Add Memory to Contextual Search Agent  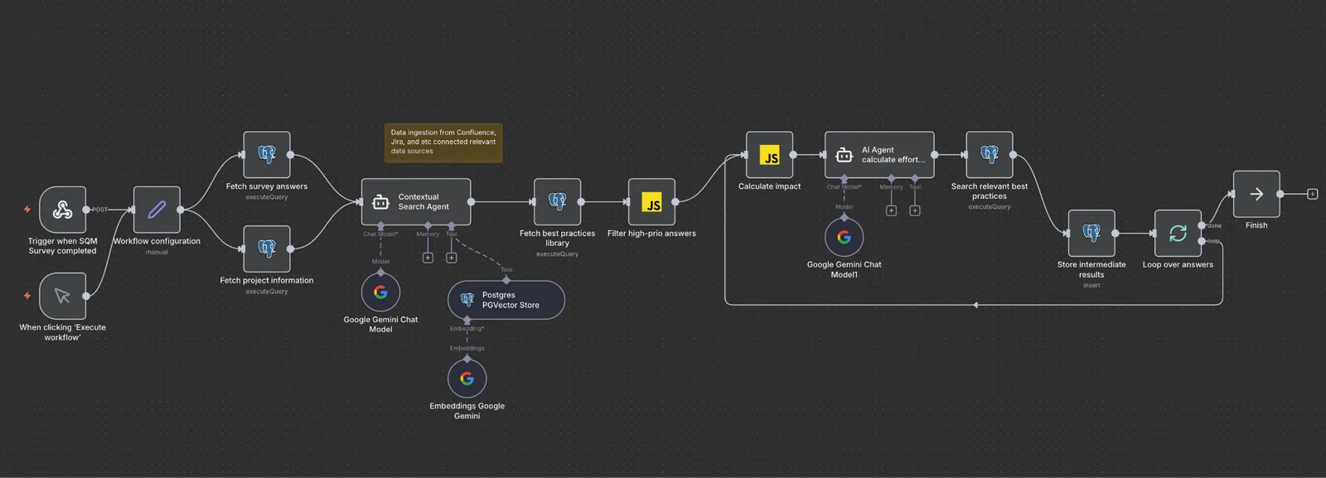pos(428,258)
